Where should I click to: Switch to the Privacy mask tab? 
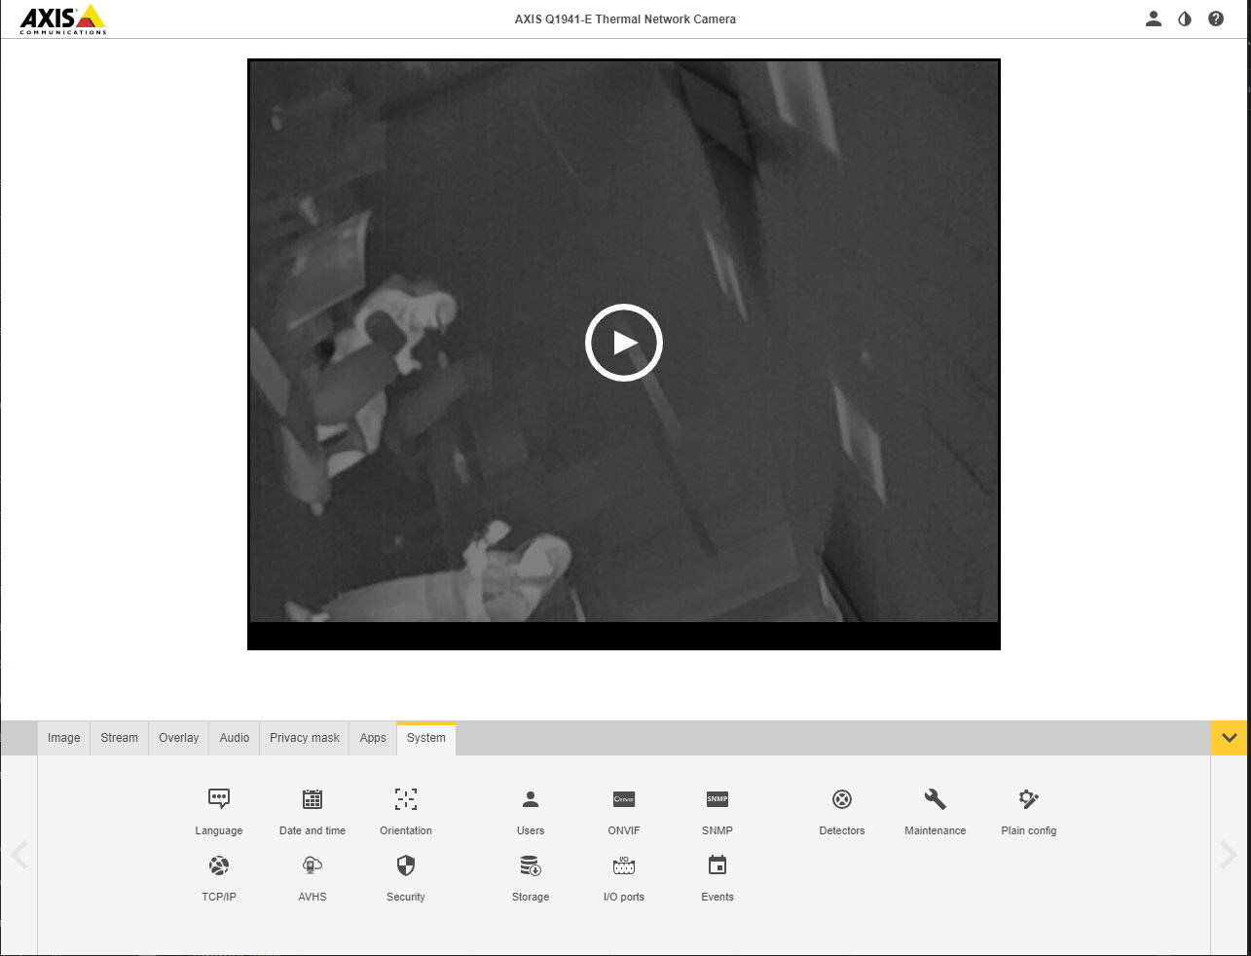pos(305,738)
